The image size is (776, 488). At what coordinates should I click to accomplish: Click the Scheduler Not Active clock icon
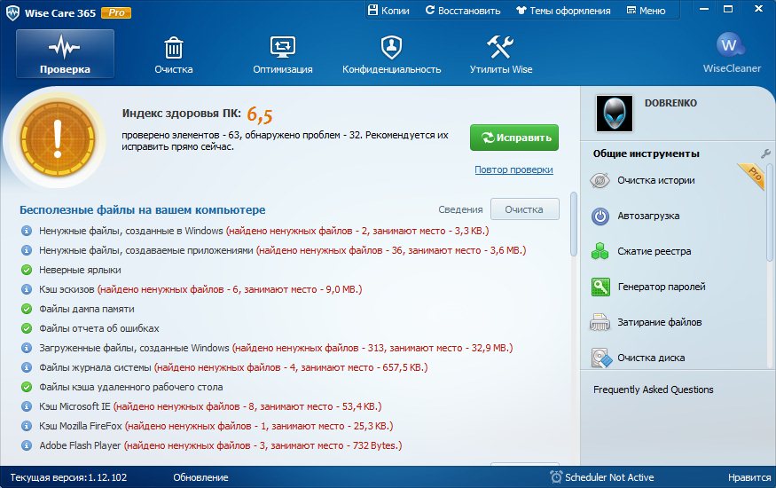555,477
